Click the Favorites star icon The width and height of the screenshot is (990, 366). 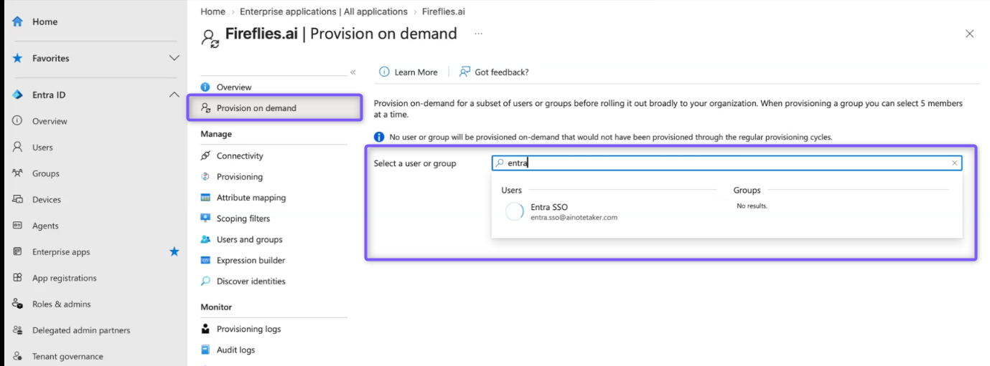[18, 58]
